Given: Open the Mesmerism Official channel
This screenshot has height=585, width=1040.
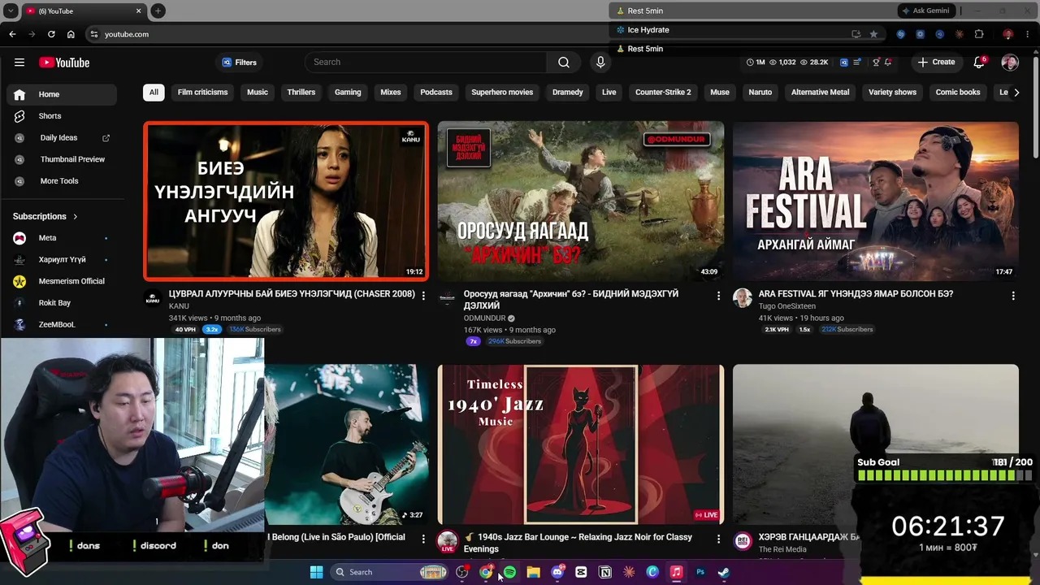Looking at the screenshot, I should 62,281.
